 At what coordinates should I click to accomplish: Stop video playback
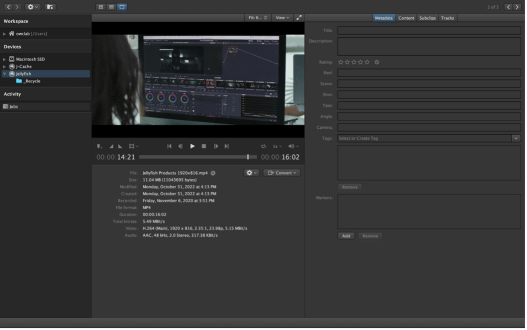point(204,146)
